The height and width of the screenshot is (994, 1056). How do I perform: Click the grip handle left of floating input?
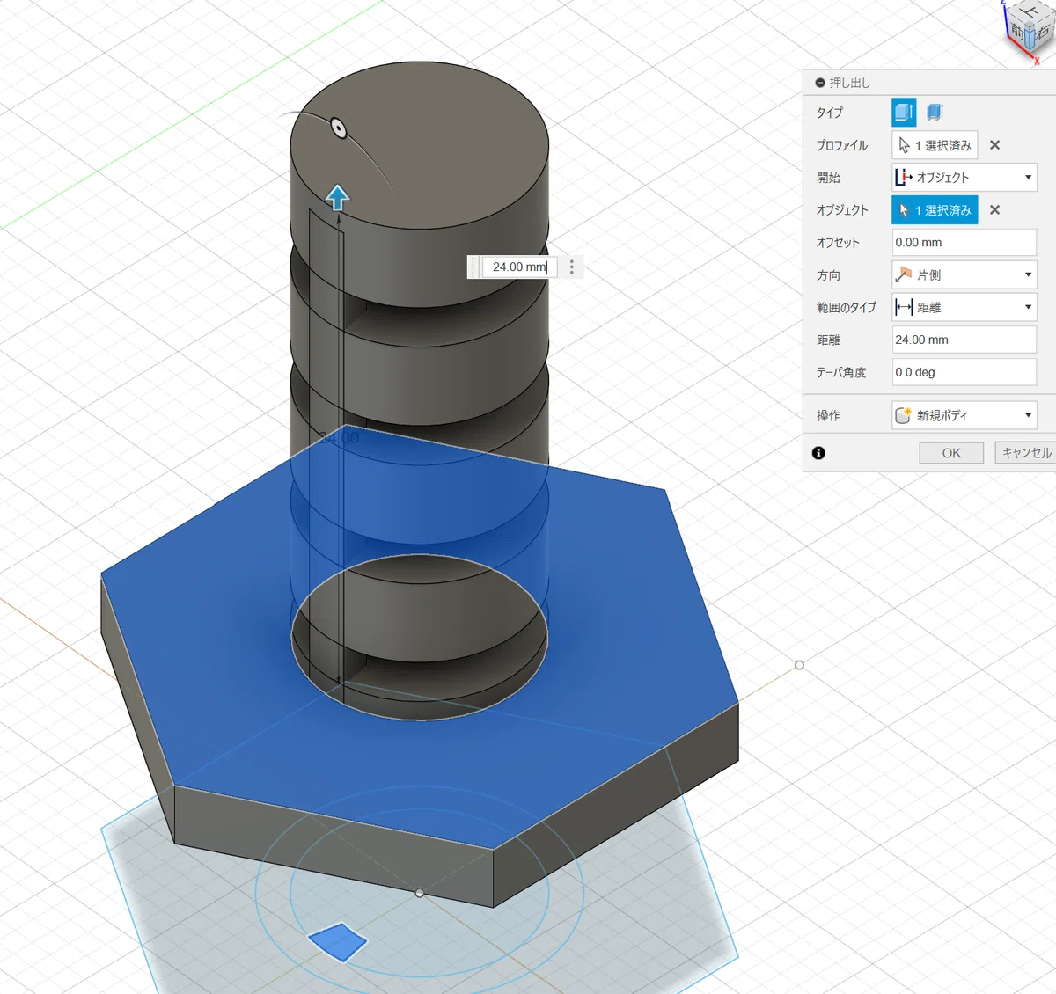[474, 267]
